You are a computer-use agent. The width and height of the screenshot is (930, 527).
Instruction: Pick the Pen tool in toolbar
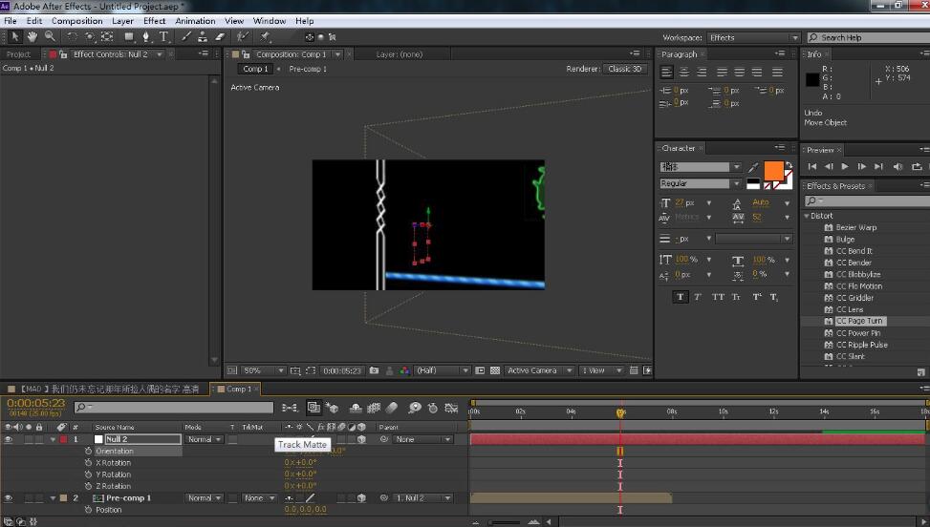[x=146, y=37]
